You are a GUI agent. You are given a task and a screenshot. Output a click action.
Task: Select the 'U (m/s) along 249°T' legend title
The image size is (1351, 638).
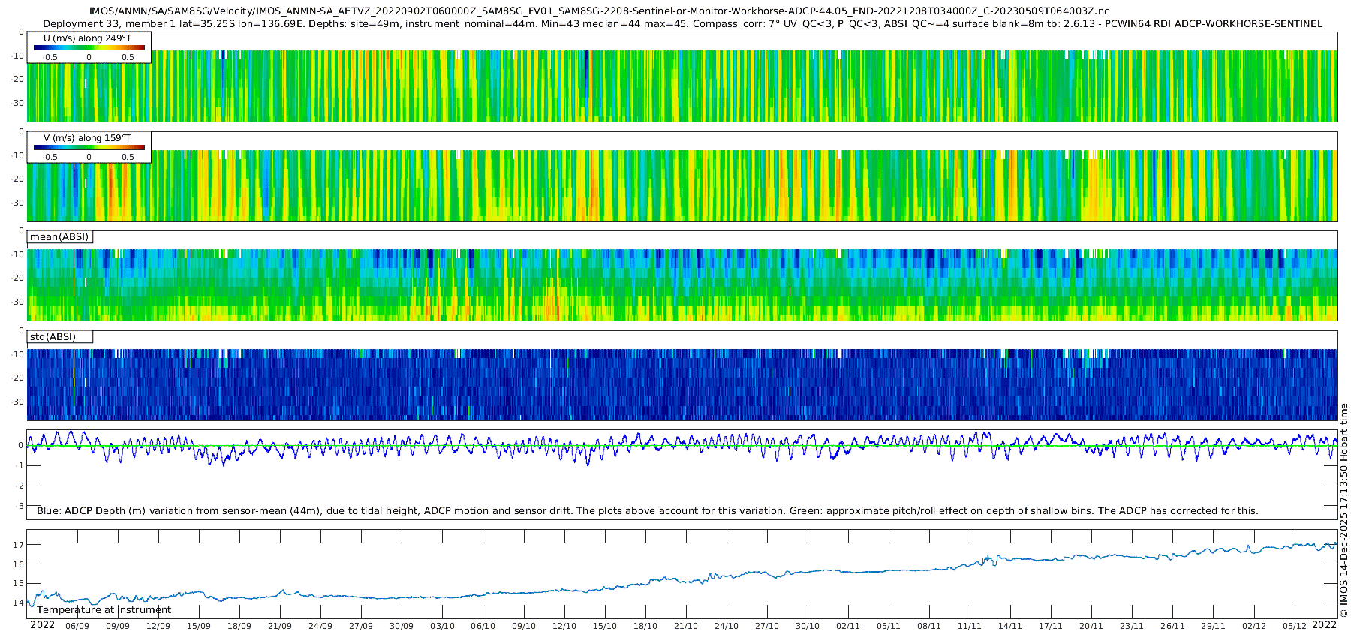tap(89, 38)
